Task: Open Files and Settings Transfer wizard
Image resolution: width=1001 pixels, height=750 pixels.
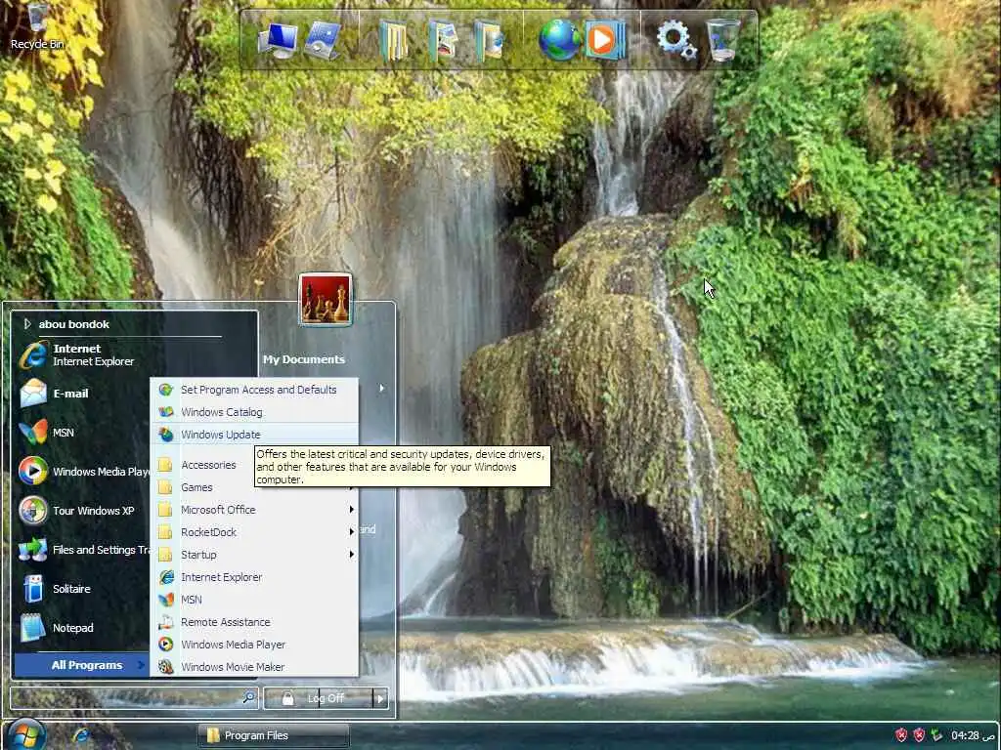Action: tap(83, 549)
